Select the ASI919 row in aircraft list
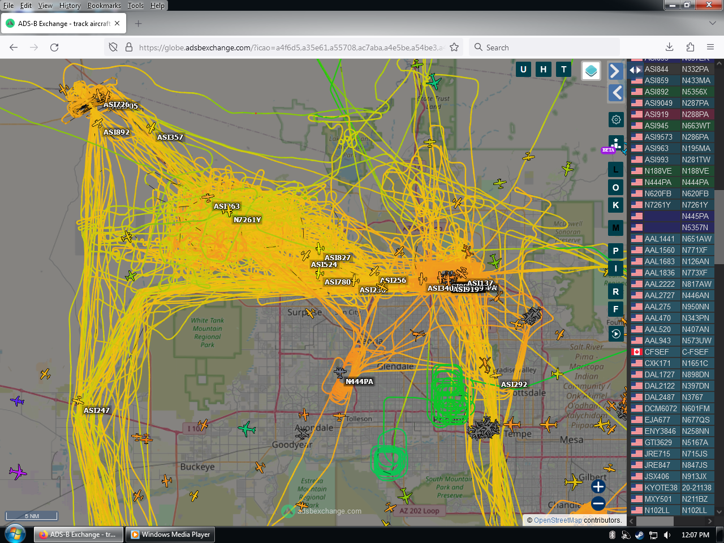This screenshot has height=543, width=724. [673, 114]
